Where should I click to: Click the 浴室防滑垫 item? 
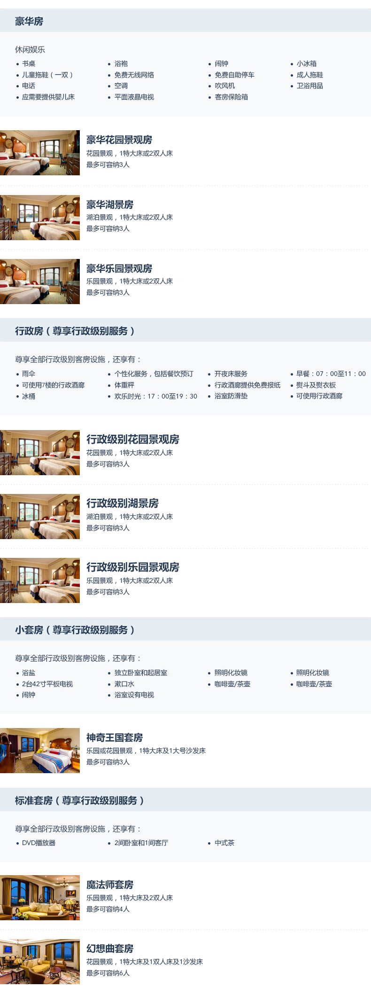(231, 396)
